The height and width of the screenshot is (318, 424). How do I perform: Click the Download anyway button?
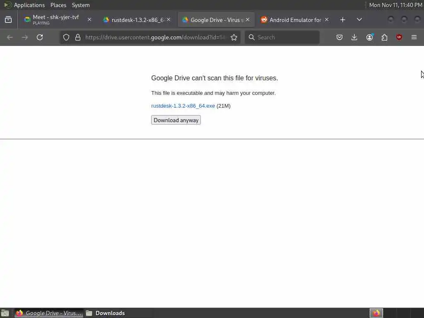176,120
